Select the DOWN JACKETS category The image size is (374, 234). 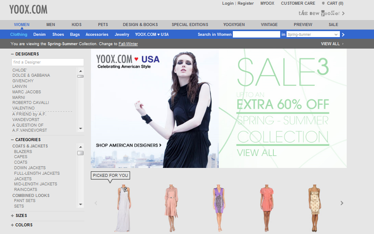(30, 168)
